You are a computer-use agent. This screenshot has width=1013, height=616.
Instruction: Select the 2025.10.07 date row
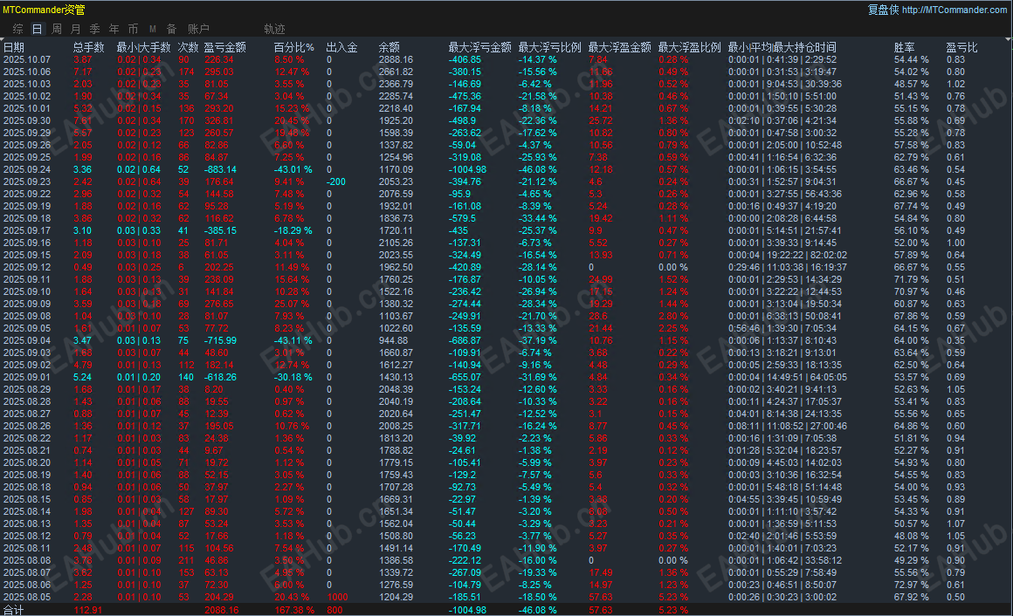(26, 59)
